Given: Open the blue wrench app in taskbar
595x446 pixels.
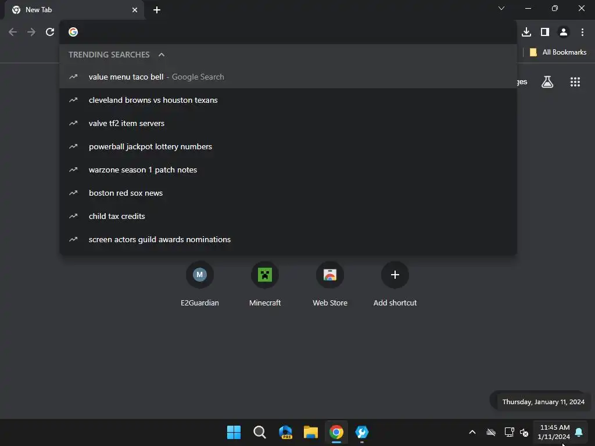Looking at the screenshot, I should pyautogui.click(x=362, y=432).
